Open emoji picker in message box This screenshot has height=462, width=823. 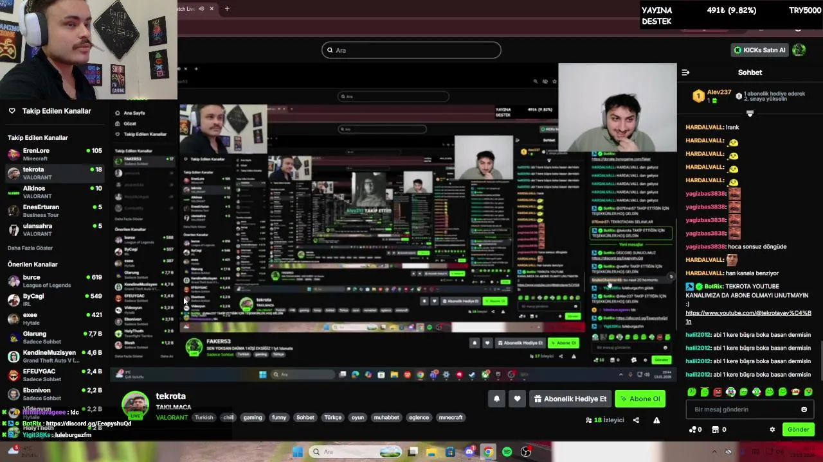tap(804, 409)
